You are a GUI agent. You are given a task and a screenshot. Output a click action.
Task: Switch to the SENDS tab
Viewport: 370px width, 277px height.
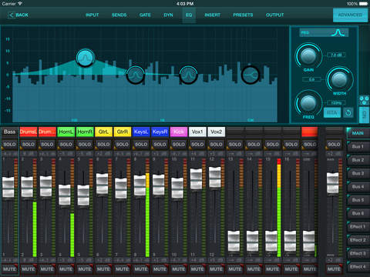(x=119, y=15)
